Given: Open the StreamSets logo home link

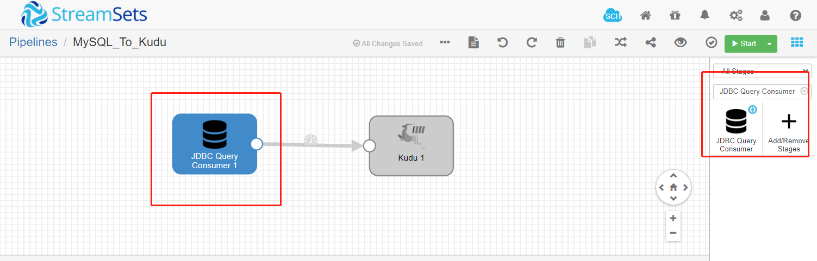Looking at the screenshot, I should (84, 15).
